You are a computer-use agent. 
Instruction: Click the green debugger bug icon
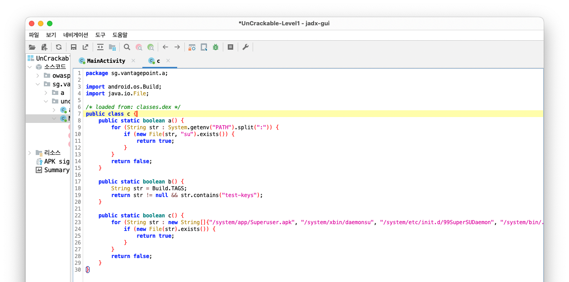(x=216, y=47)
